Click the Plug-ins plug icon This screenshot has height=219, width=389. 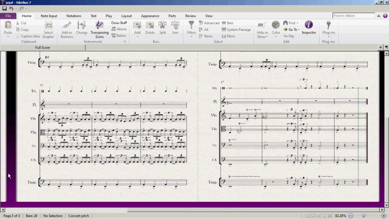tap(329, 25)
